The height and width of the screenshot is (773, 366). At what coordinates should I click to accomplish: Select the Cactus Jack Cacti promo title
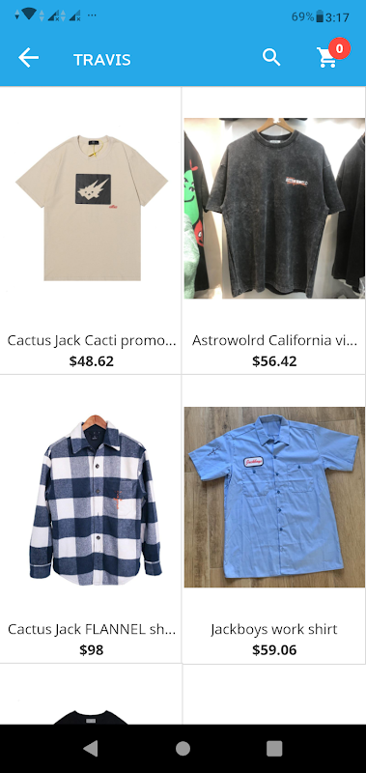(x=92, y=340)
